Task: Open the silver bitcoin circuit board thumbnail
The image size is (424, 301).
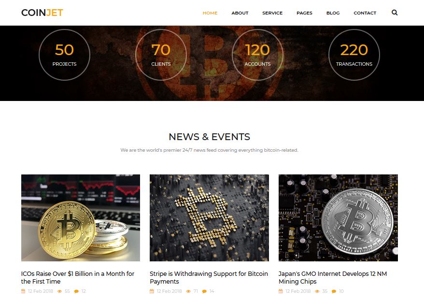Action: (x=338, y=218)
